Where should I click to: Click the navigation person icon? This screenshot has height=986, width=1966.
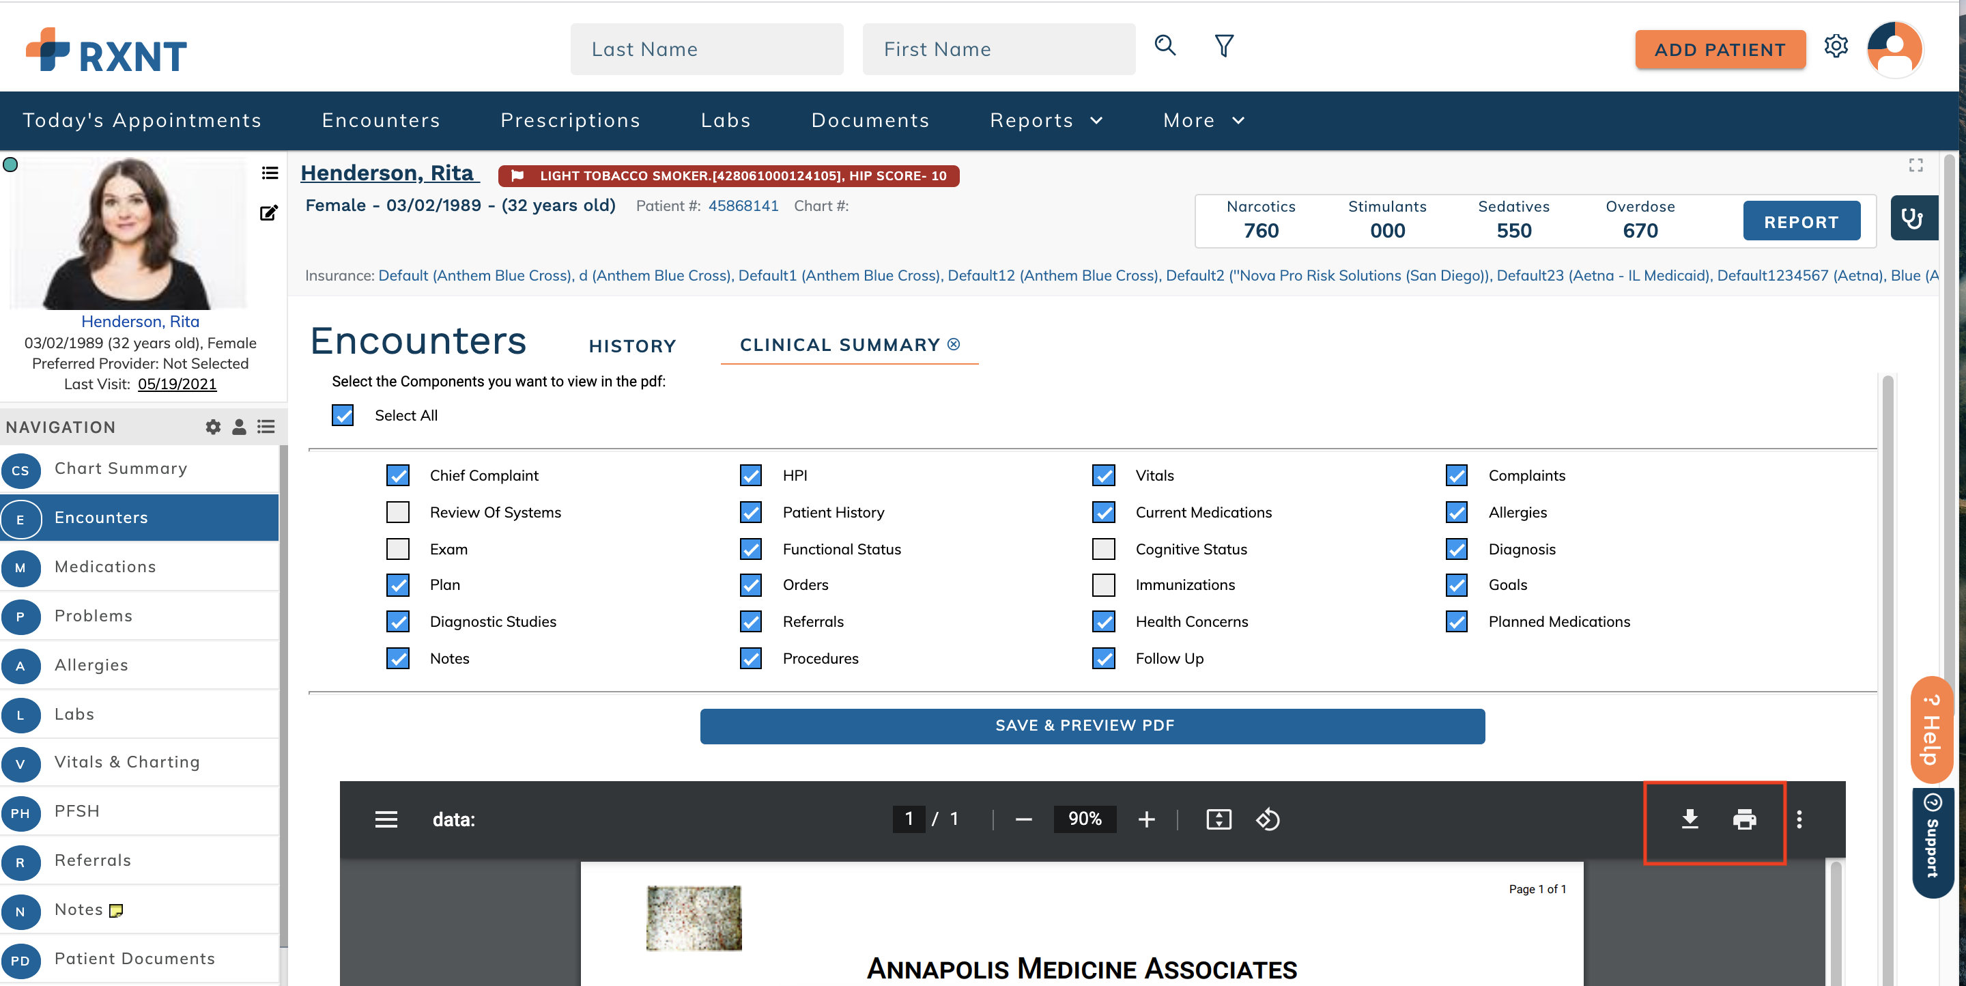point(239,427)
